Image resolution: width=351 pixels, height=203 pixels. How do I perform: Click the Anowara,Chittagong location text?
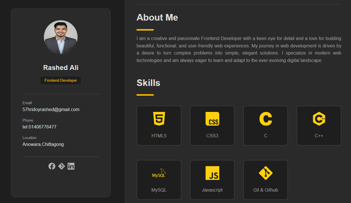pos(43,144)
